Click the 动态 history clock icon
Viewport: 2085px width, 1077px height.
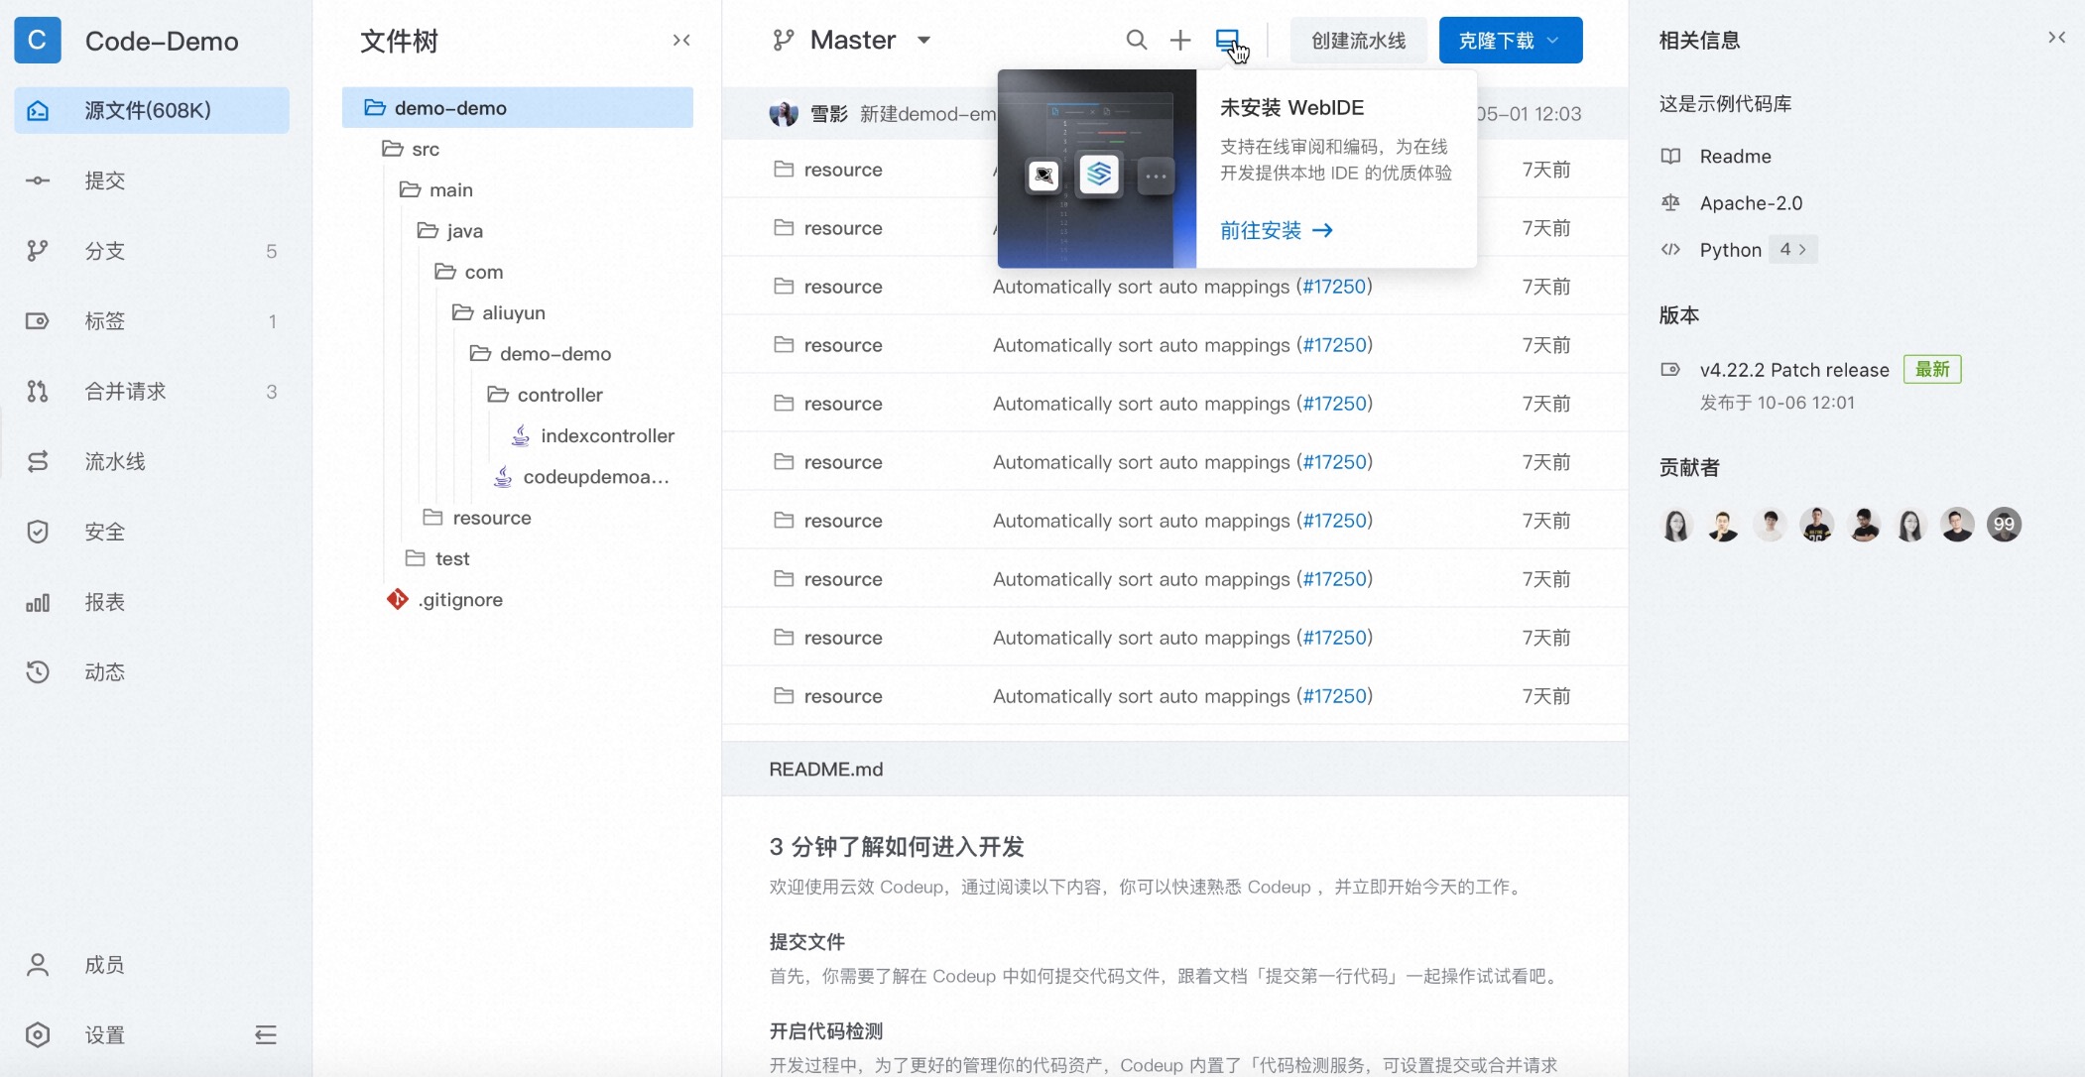pyautogui.click(x=38, y=672)
